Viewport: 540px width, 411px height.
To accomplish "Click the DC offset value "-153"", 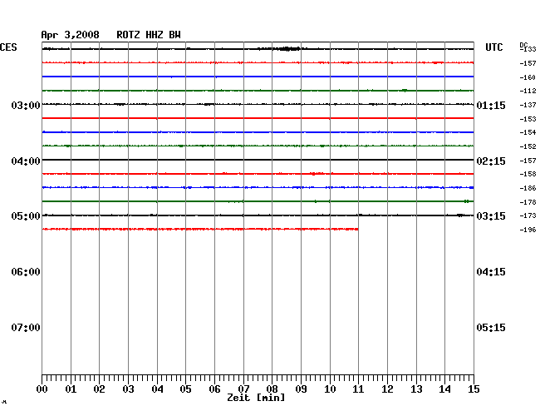I will [528, 119].
